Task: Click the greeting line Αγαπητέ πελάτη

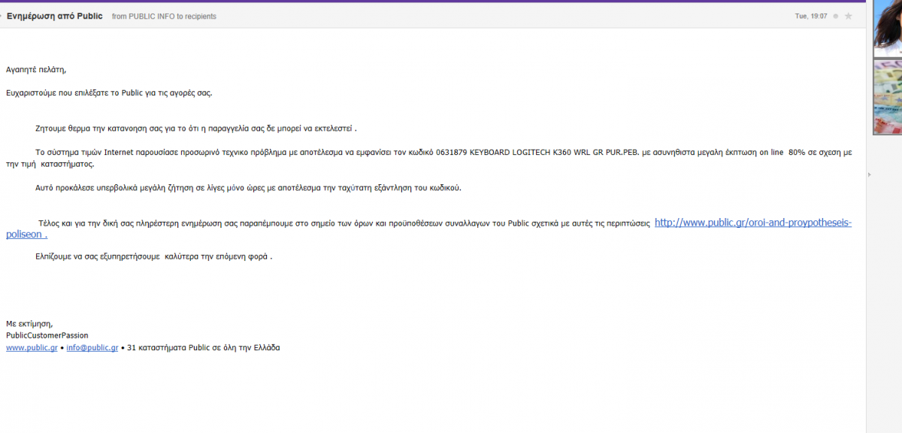Action: pos(36,70)
